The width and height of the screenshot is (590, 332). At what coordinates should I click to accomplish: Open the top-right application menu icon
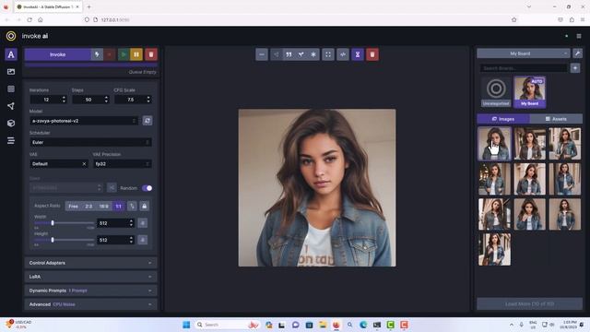(579, 36)
